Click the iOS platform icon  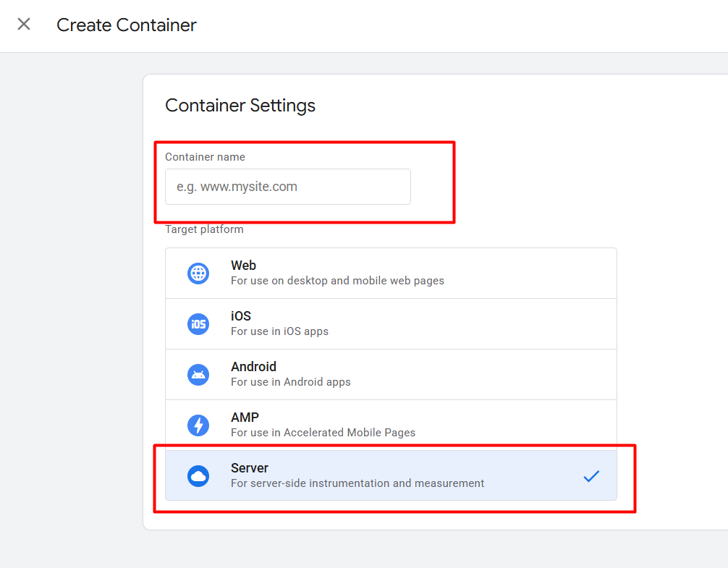198,324
